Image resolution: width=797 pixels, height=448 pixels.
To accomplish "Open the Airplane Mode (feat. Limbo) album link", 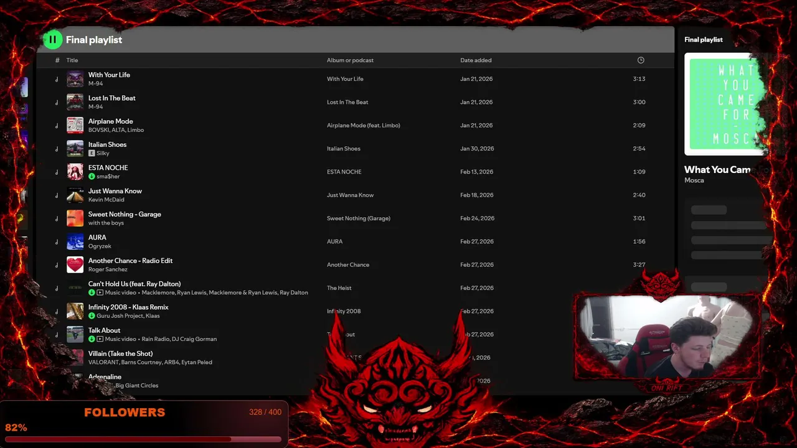I will (364, 126).
